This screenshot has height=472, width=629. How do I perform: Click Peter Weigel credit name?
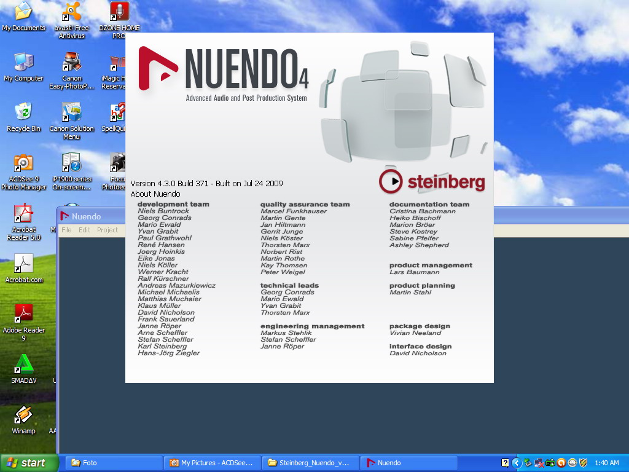[283, 272]
